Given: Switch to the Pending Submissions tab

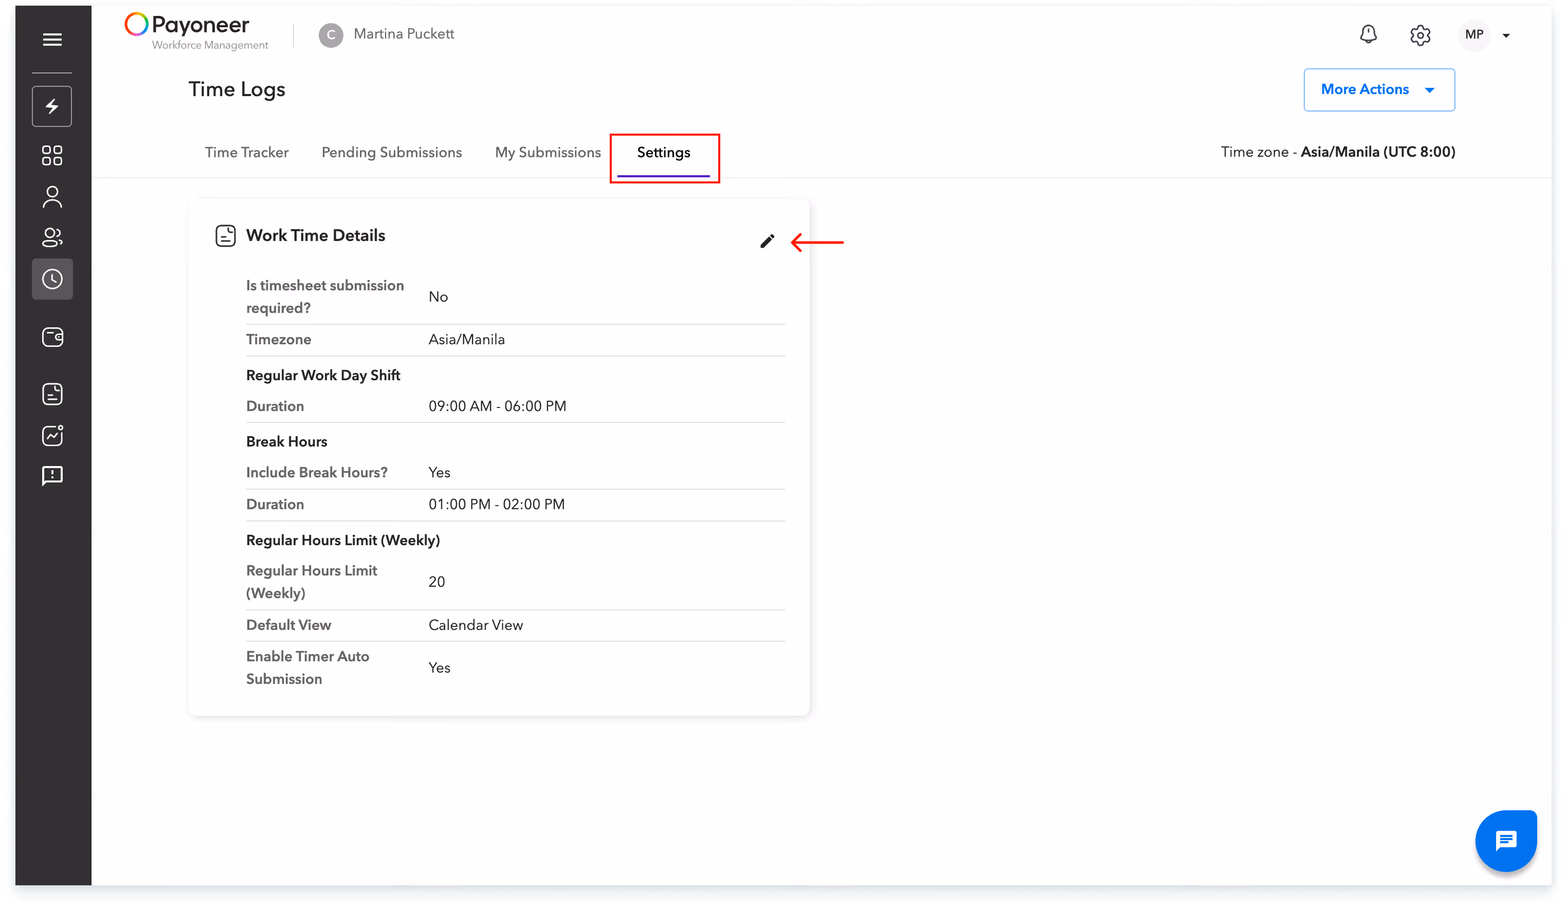Looking at the screenshot, I should click(x=391, y=152).
